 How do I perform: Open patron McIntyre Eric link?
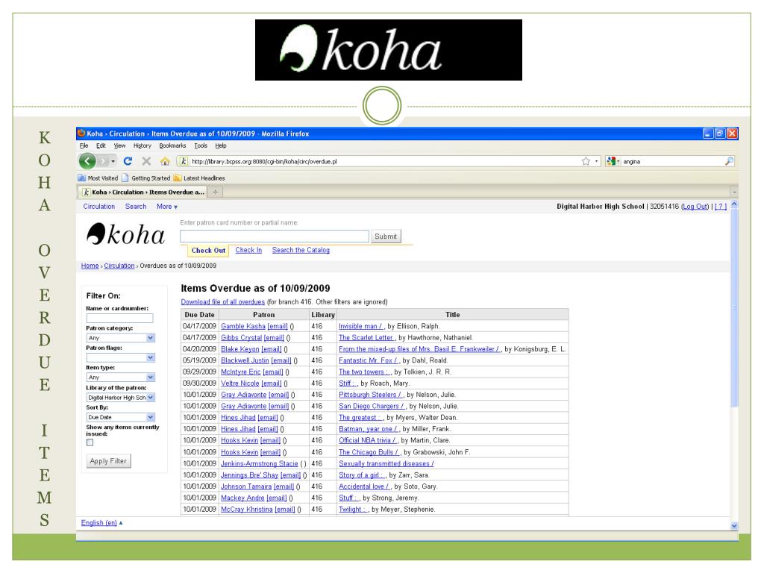coord(241,372)
